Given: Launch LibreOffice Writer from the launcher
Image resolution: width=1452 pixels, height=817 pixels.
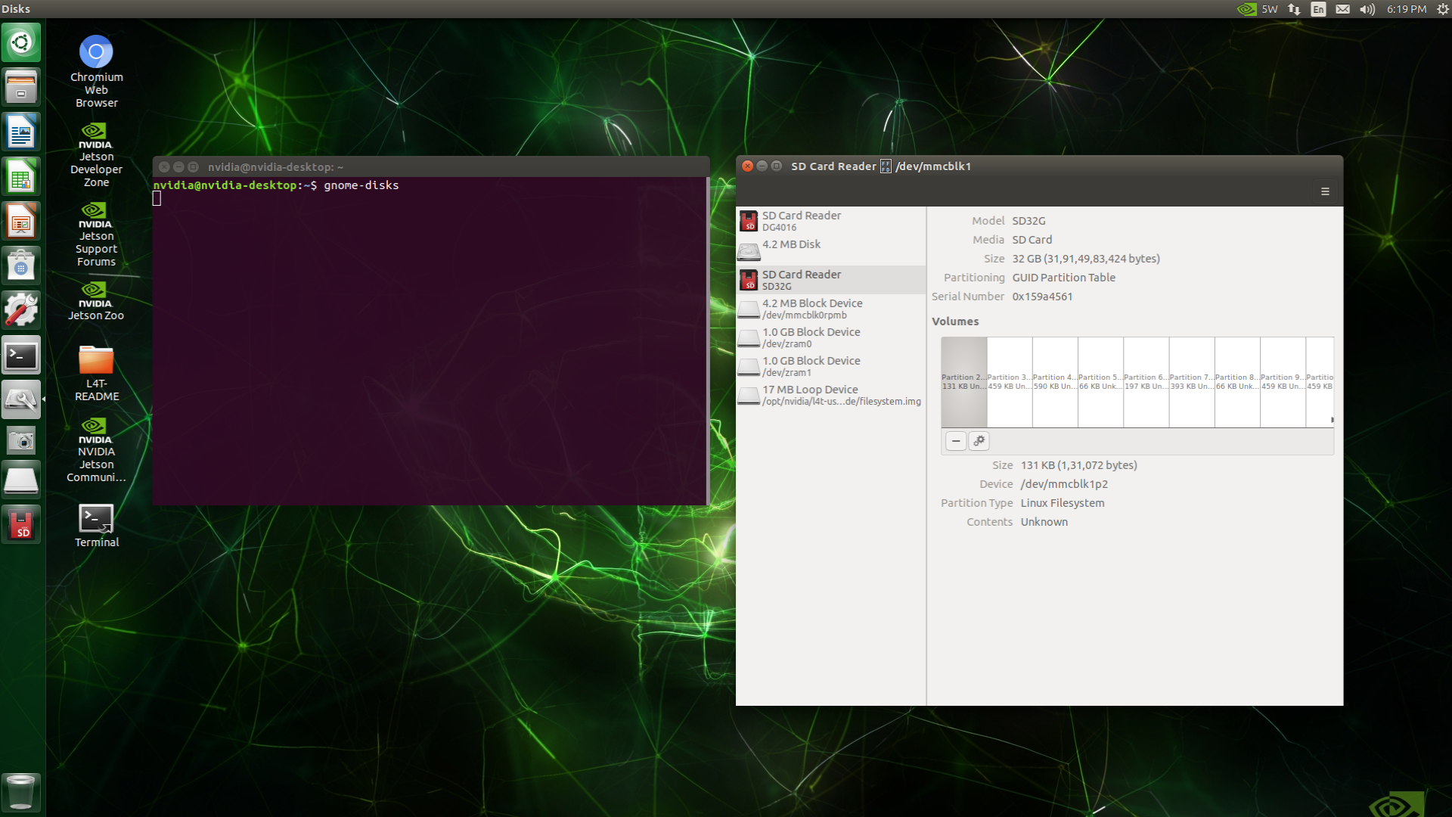Looking at the screenshot, I should click(x=21, y=133).
